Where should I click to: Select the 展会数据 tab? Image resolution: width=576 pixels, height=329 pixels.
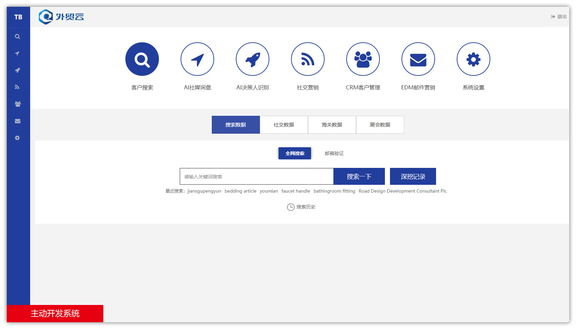coord(380,125)
